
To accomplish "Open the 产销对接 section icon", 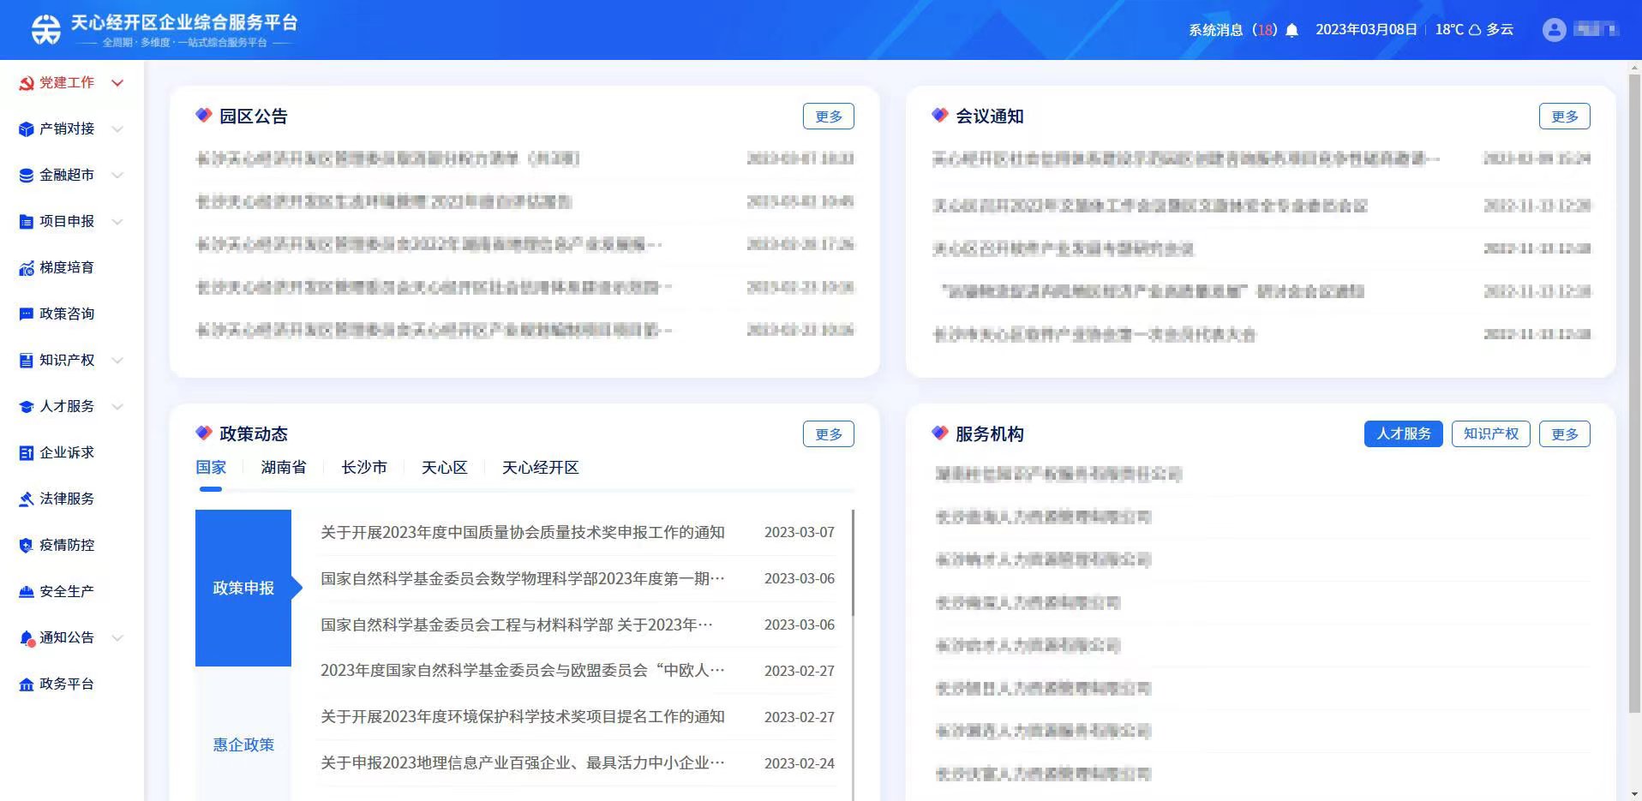I will click(25, 129).
